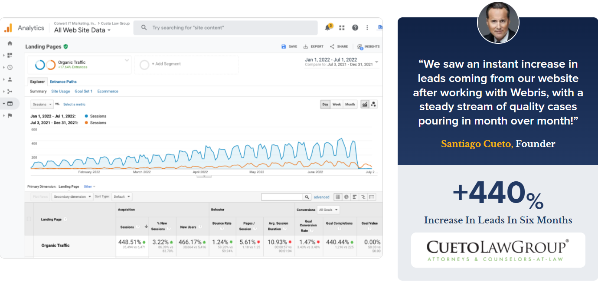
Task: Select the motion chart icon
Action: (x=373, y=104)
